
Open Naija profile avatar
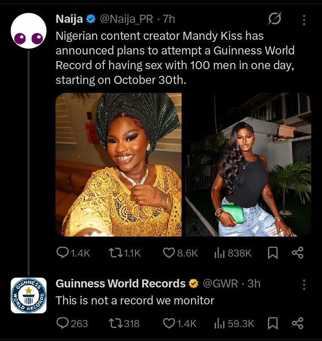coord(29,31)
